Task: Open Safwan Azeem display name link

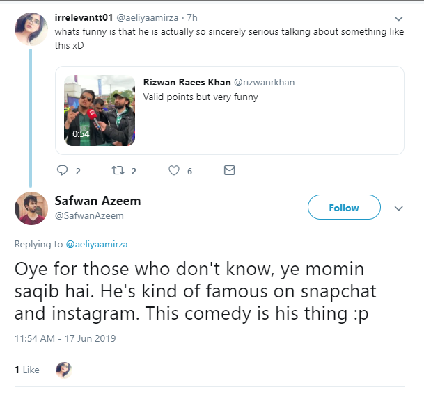Action: click(97, 201)
